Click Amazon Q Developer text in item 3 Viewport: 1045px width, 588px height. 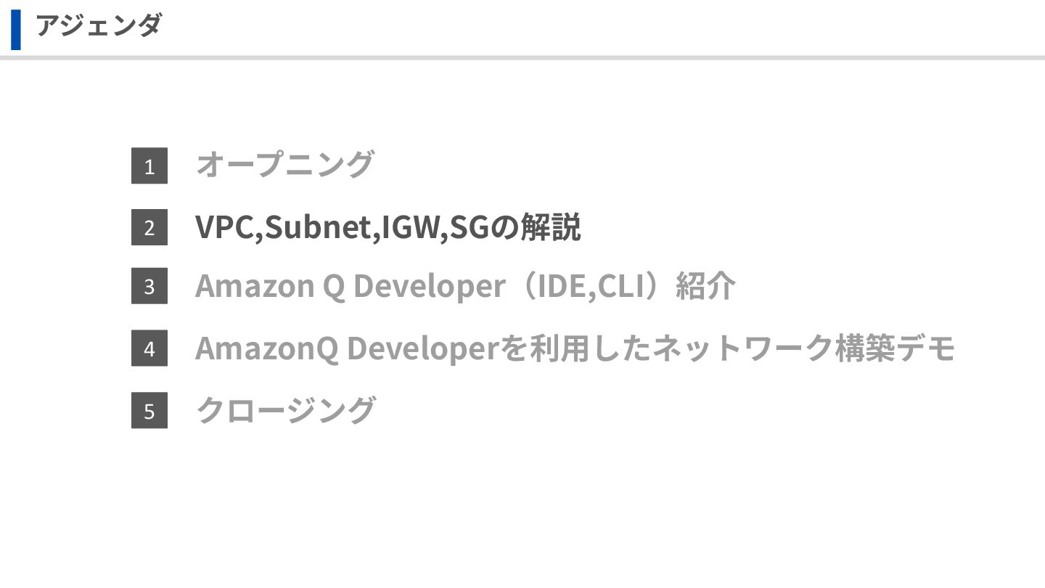click(x=349, y=287)
